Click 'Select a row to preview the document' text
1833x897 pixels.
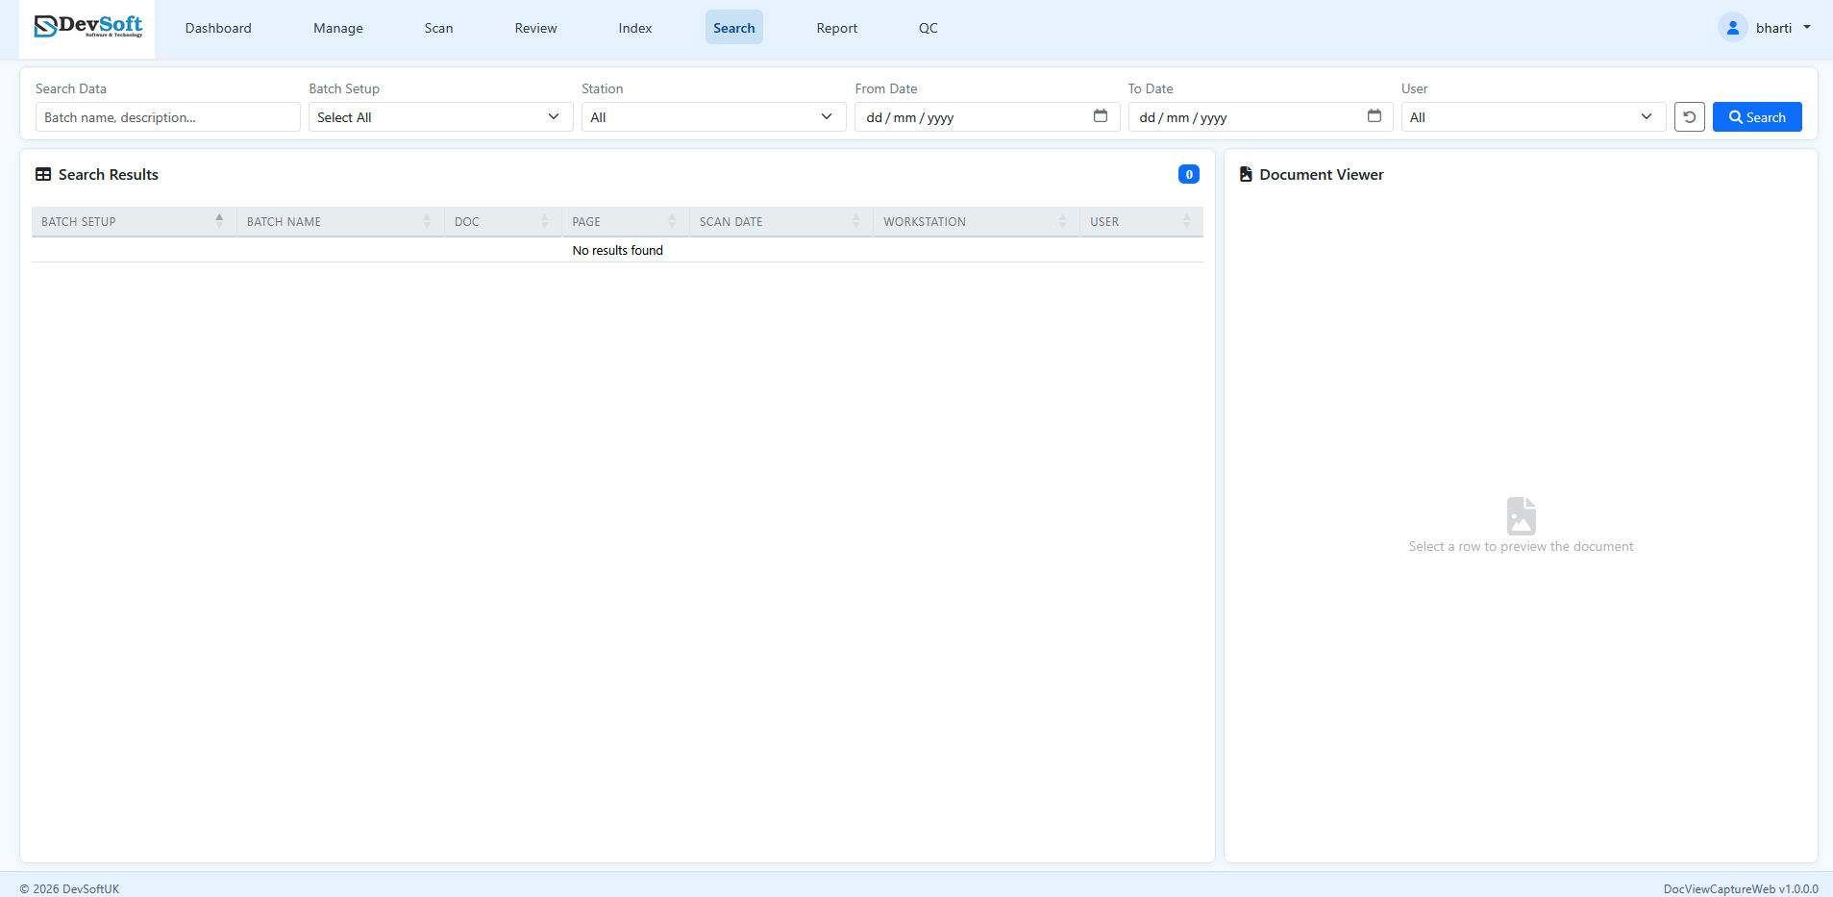point(1521,546)
